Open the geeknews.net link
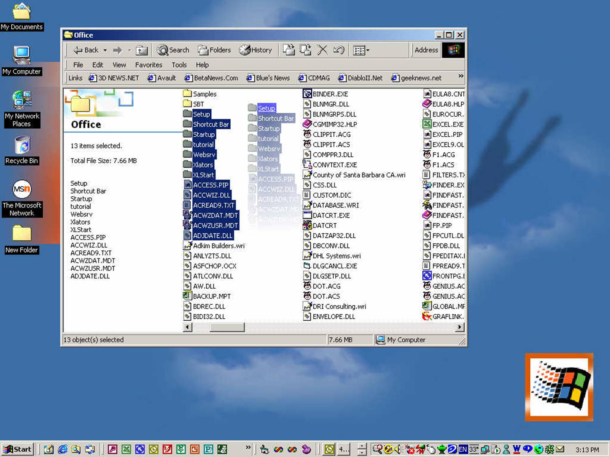This screenshot has height=457, width=610. (x=416, y=78)
